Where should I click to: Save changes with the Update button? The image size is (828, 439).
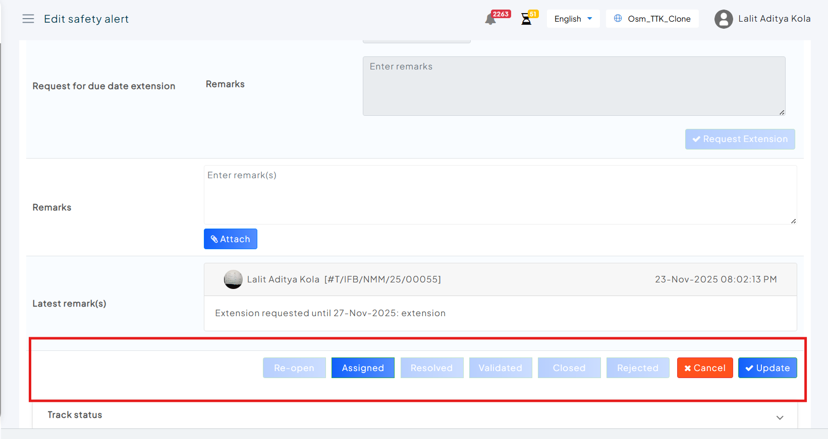pyautogui.click(x=767, y=368)
